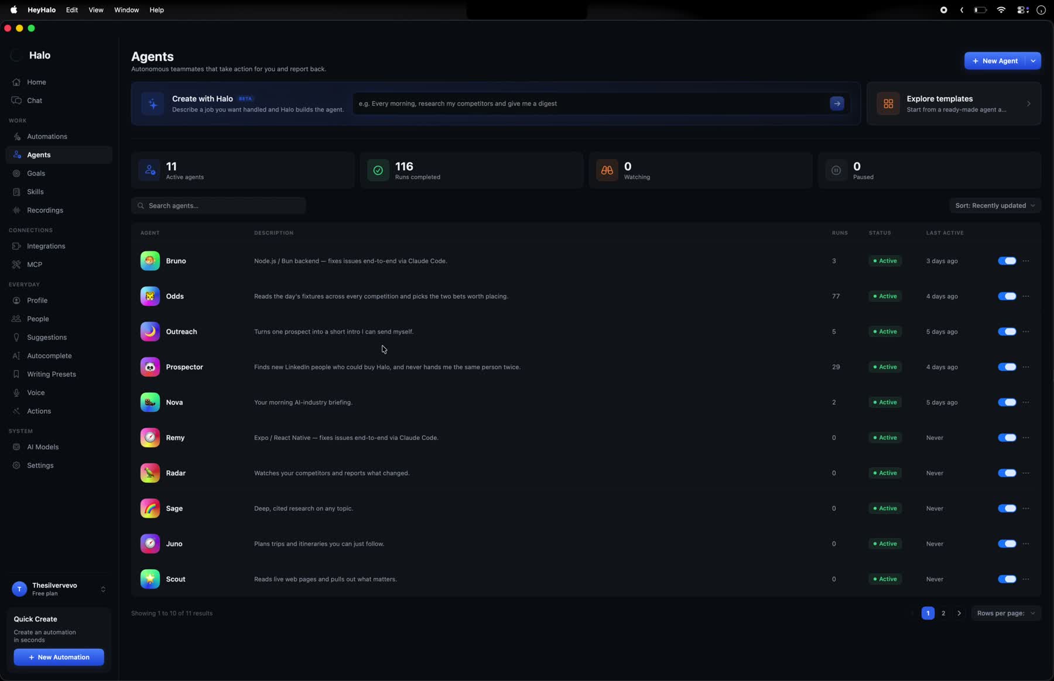Select page 1 in pagination

click(x=928, y=613)
